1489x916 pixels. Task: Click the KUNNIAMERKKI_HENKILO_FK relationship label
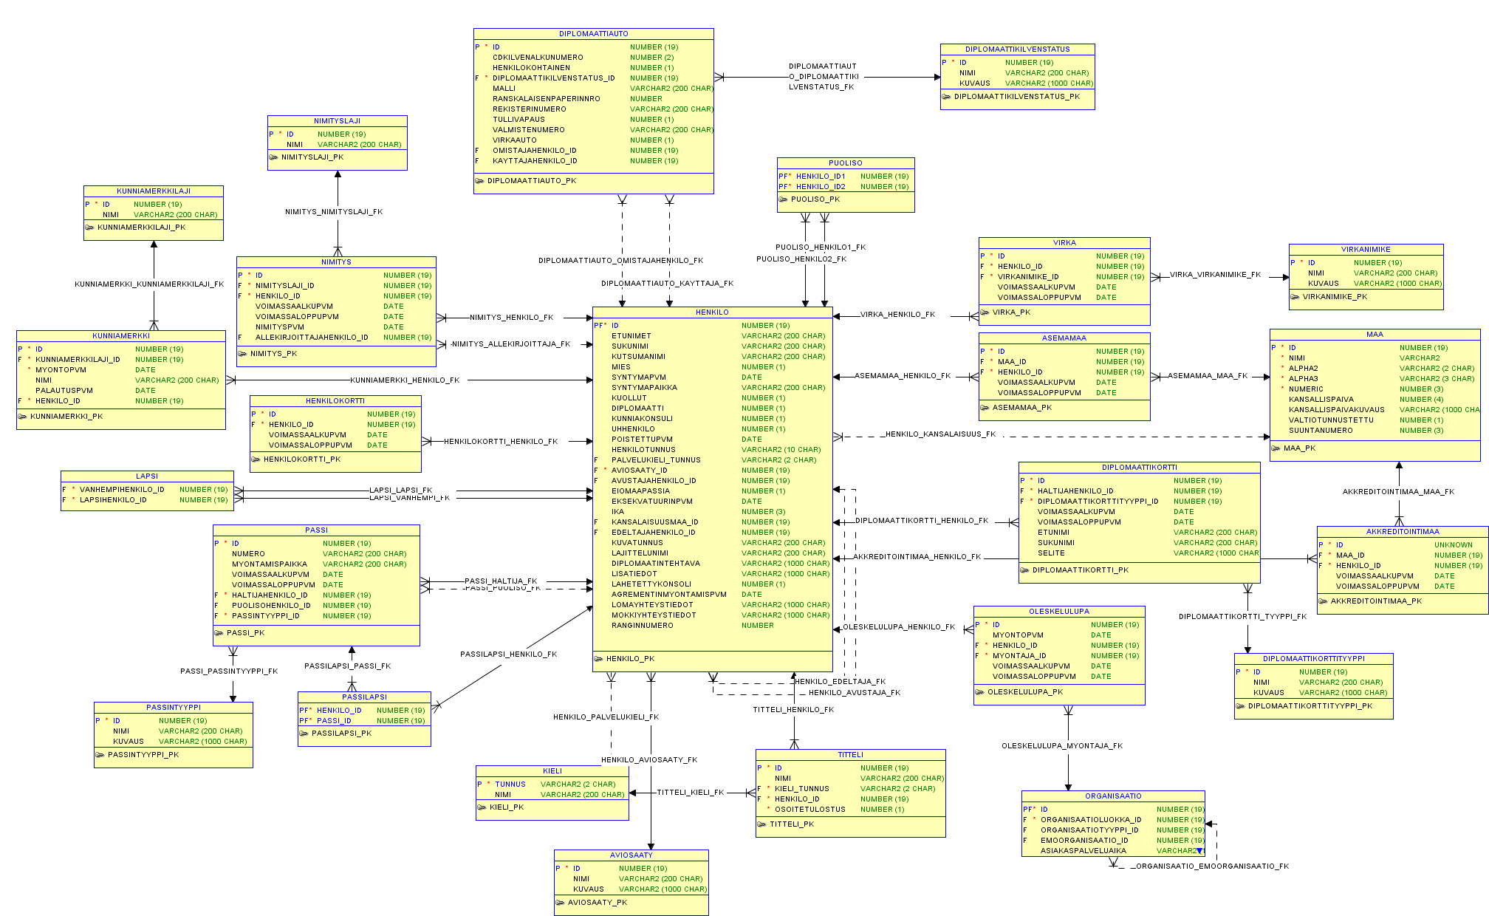[x=405, y=380]
